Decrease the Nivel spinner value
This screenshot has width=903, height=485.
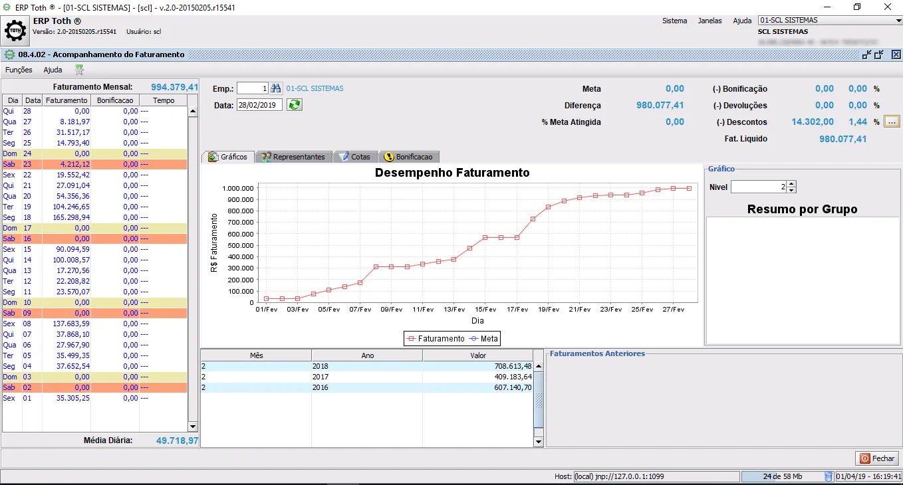791,191
